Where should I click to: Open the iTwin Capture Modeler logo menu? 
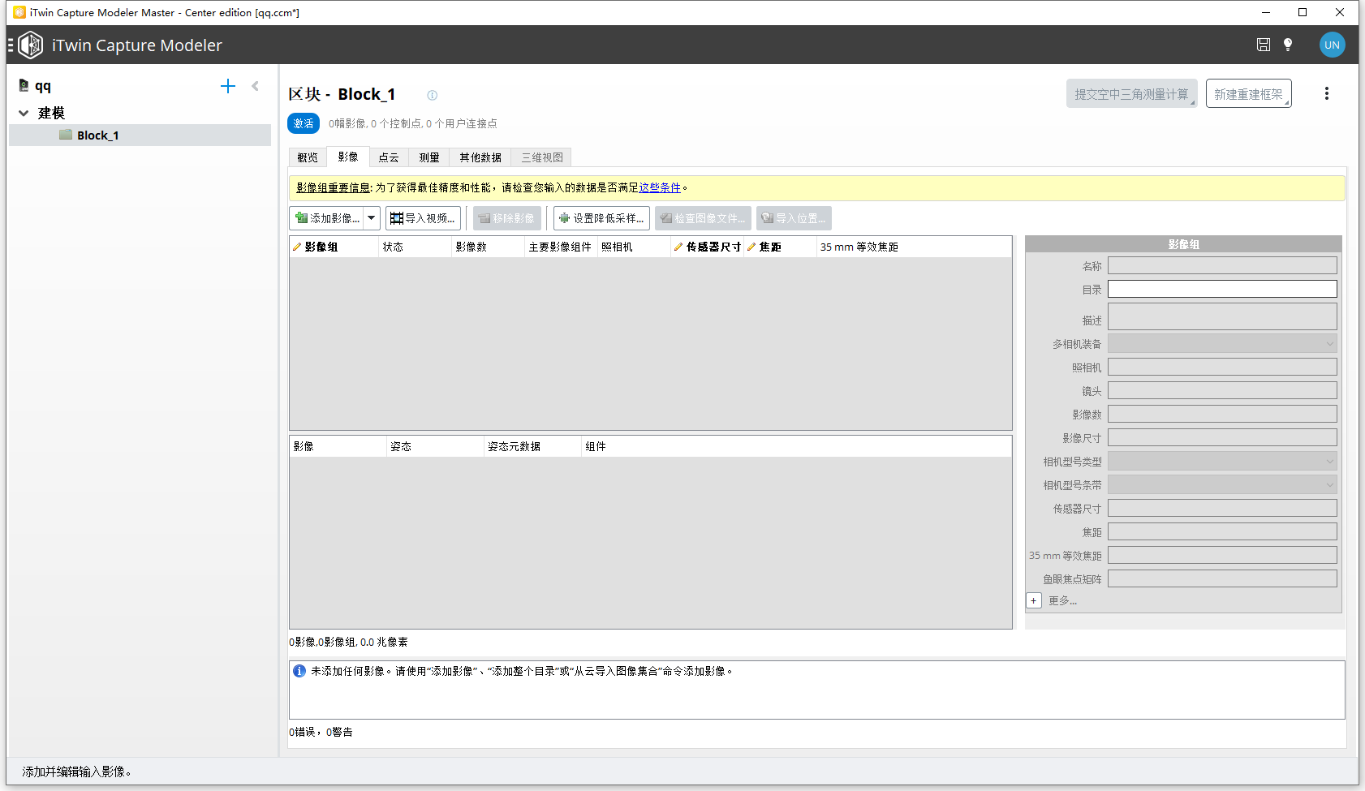pyautogui.click(x=30, y=45)
